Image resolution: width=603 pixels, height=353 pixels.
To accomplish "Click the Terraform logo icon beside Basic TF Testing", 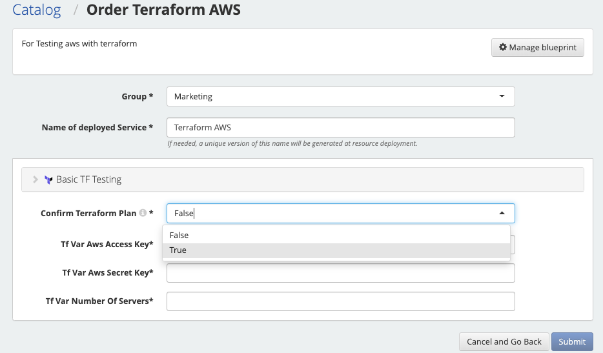I will [48, 179].
